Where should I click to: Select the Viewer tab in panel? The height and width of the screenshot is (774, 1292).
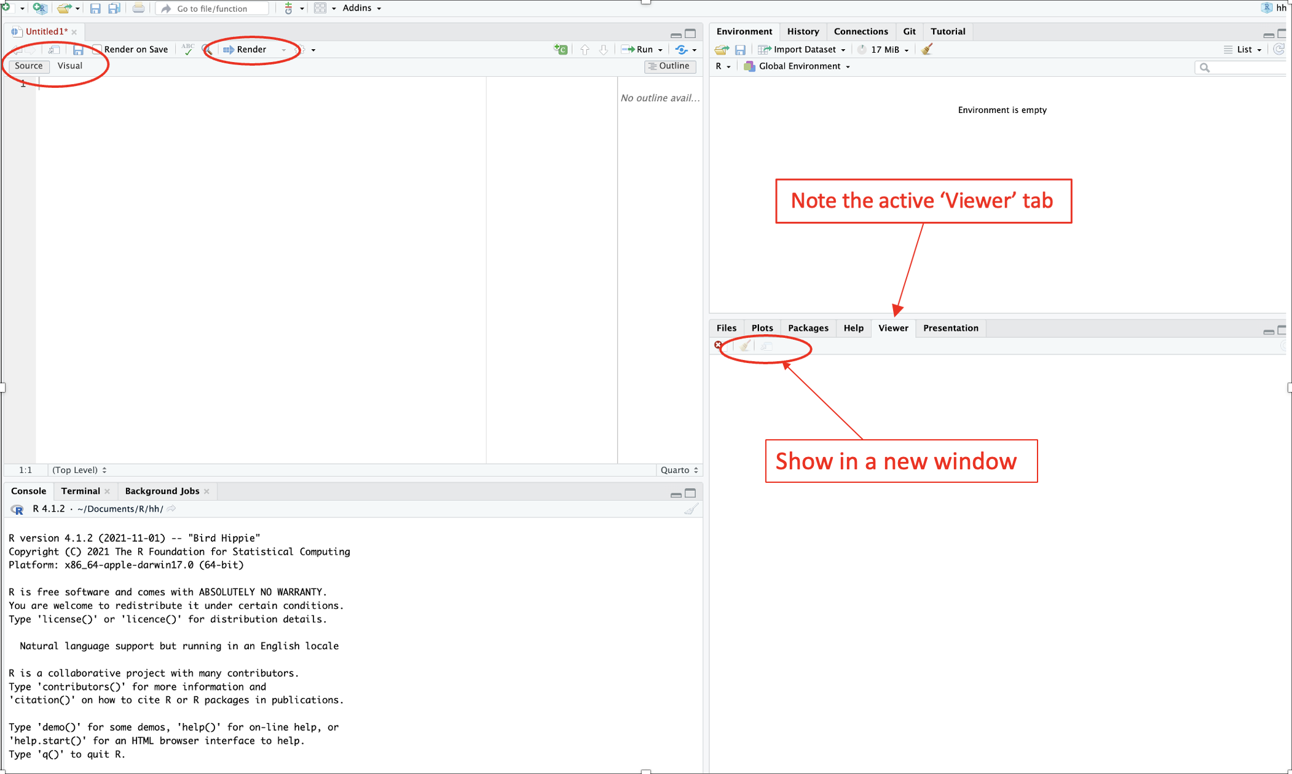[x=891, y=327]
